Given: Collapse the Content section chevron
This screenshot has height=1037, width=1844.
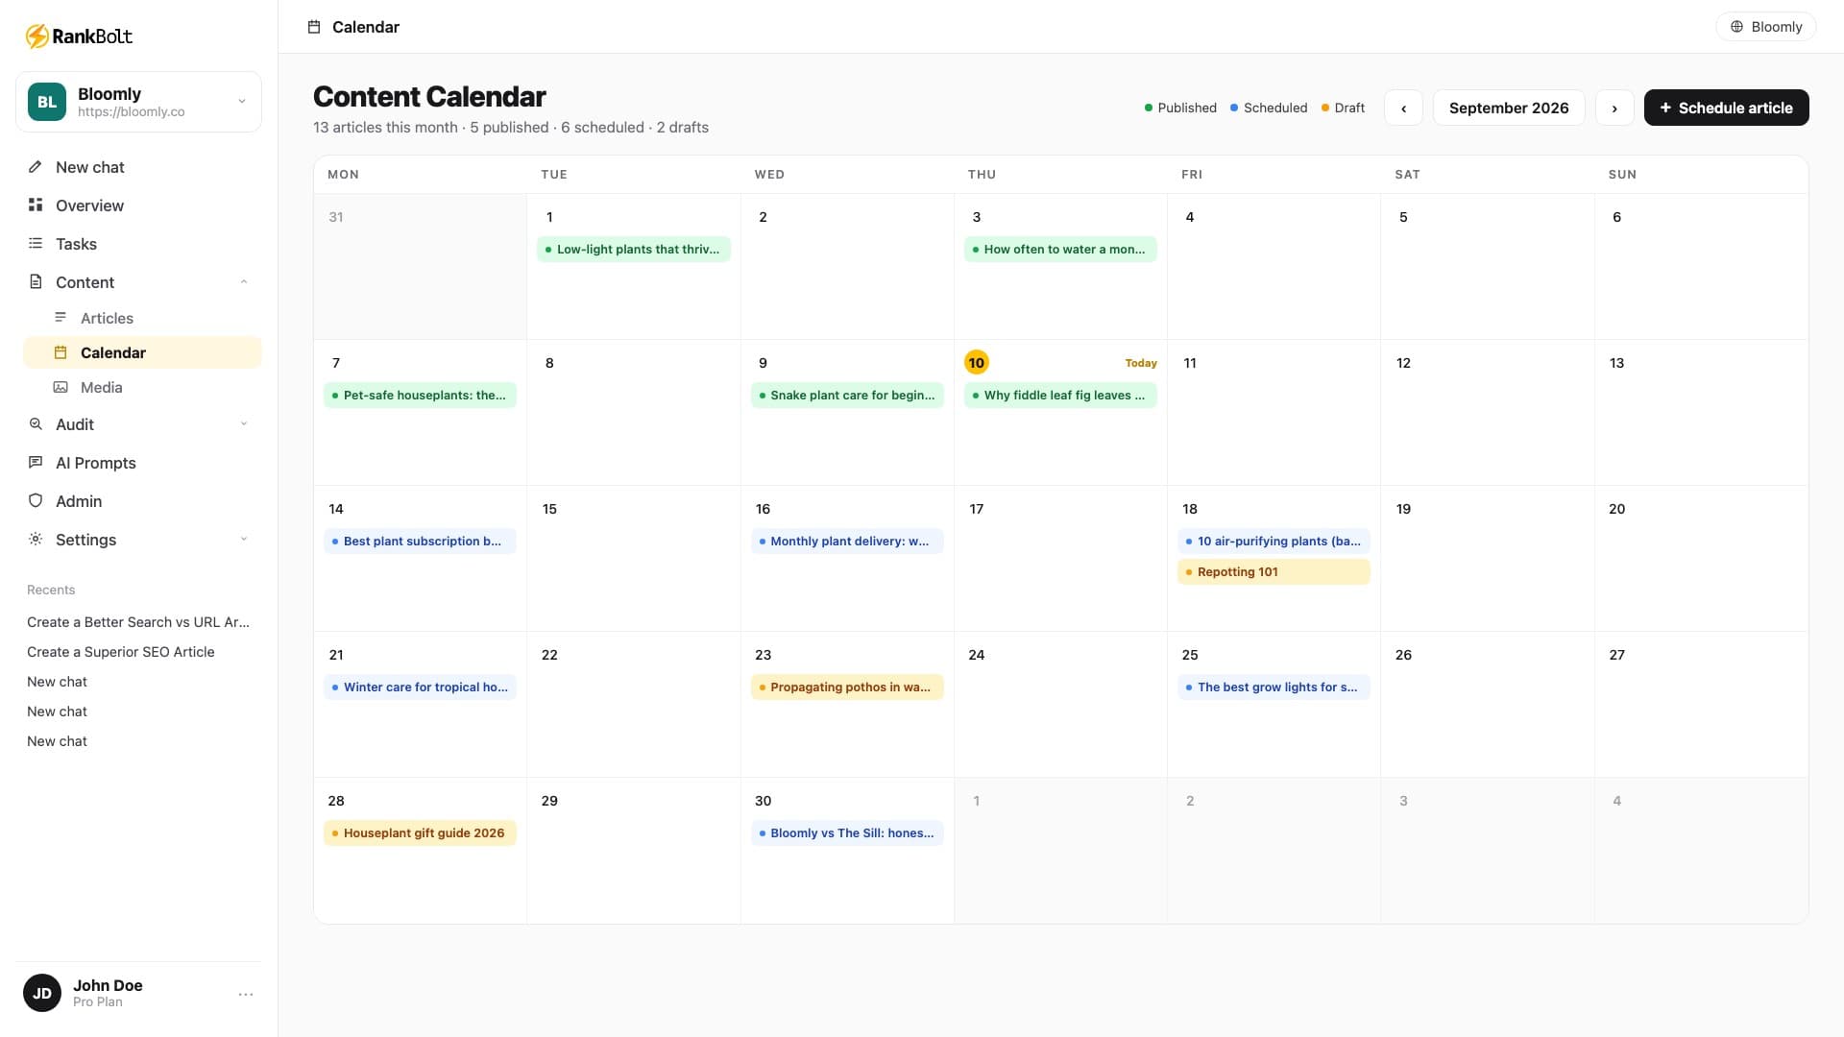Looking at the screenshot, I should (x=244, y=281).
